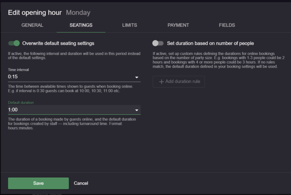Image resolution: width=291 pixels, height=195 pixels.
Task: Click the plus icon beside Add duration rule
Action: [161, 82]
